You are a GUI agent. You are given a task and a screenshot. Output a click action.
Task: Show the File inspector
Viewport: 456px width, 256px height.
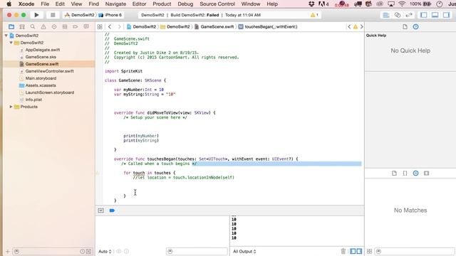coord(405,27)
